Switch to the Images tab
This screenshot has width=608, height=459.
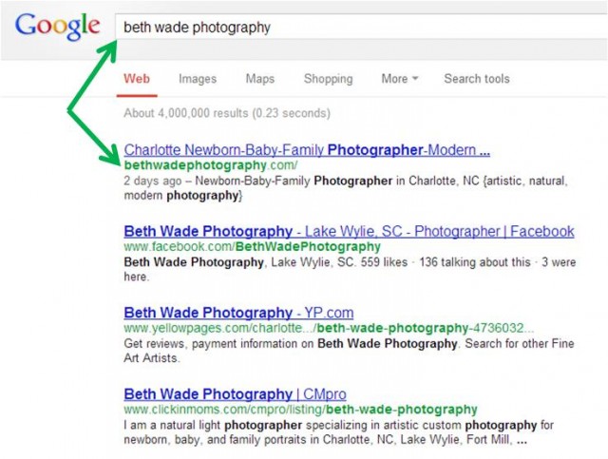(198, 79)
